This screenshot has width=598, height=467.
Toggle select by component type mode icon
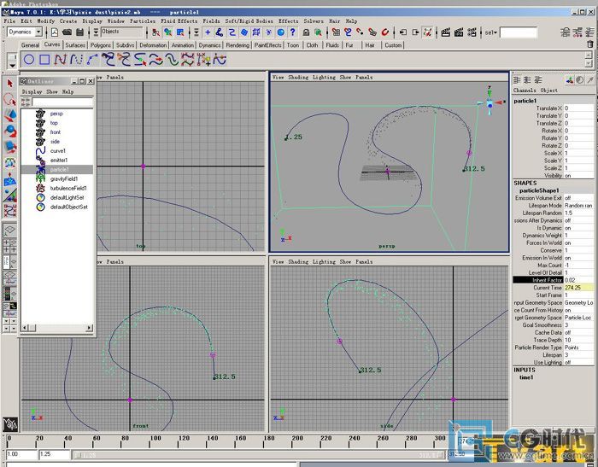click(x=180, y=32)
